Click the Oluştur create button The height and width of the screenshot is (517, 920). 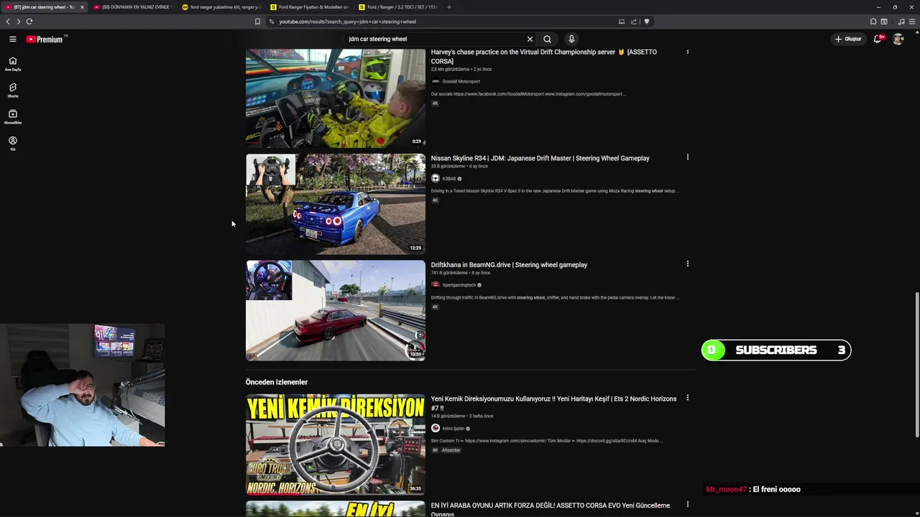(848, 39)
